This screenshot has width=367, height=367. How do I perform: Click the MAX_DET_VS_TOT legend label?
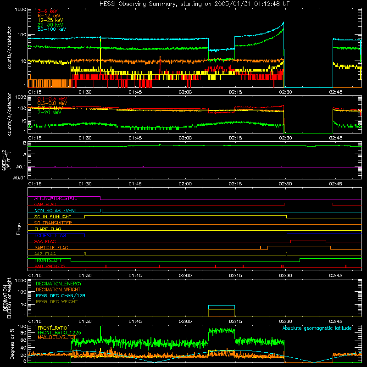click(57, 338)
